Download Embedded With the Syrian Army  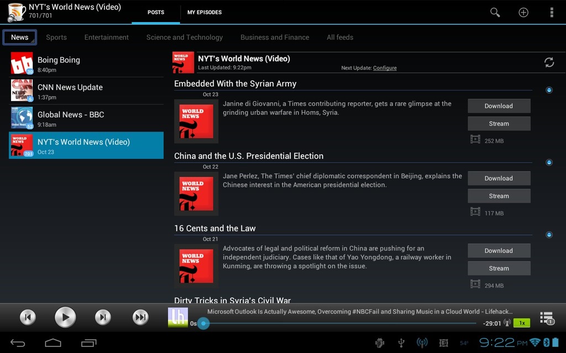pos(499,106)
